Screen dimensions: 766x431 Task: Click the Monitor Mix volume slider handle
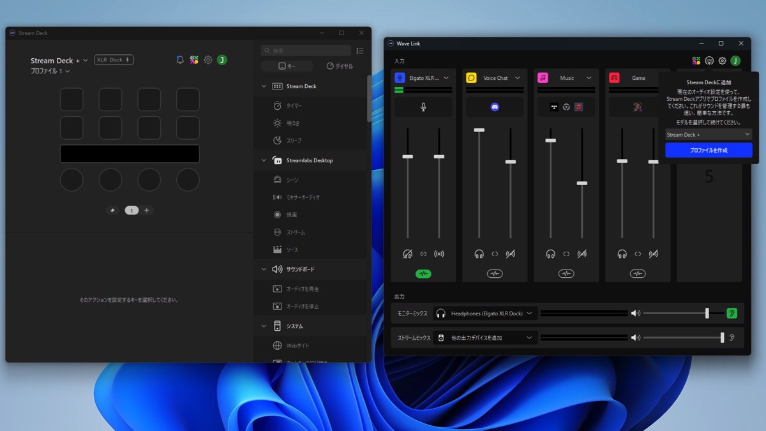(x=707, y=314)
